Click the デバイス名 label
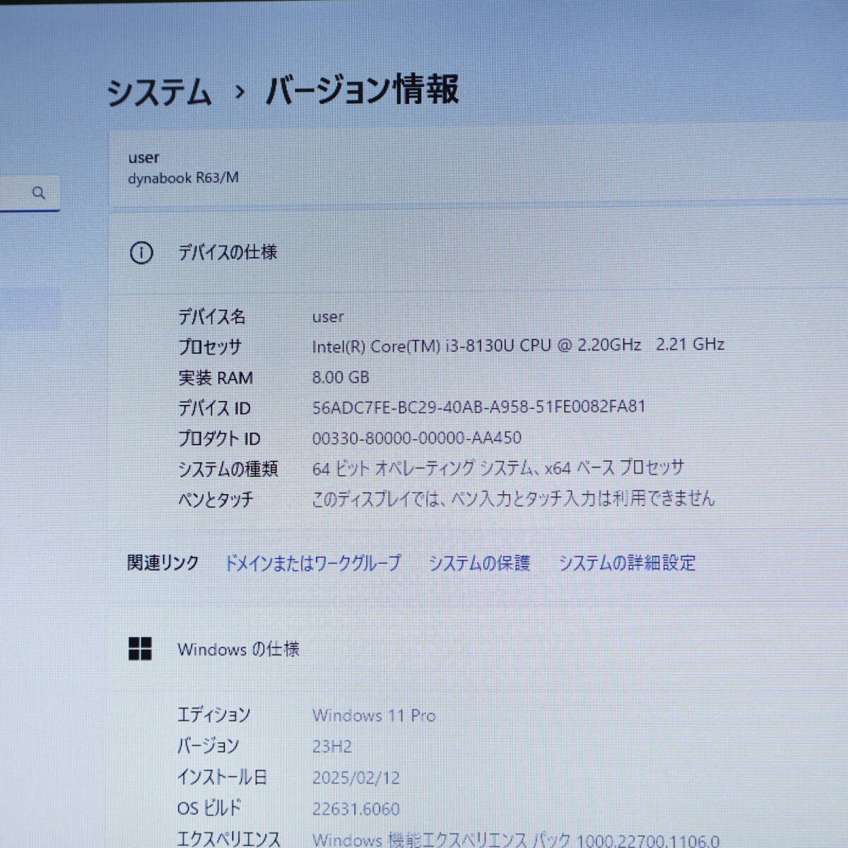 point(211,316)
